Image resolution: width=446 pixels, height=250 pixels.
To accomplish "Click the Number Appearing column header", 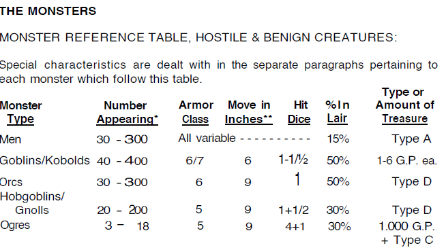I will pyautogui.click(x=127, y=113).
